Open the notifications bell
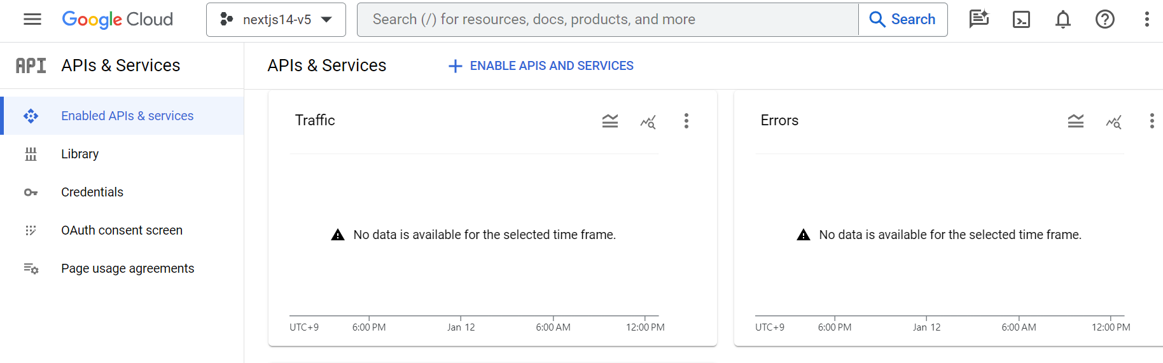 tap(1063, 20)
